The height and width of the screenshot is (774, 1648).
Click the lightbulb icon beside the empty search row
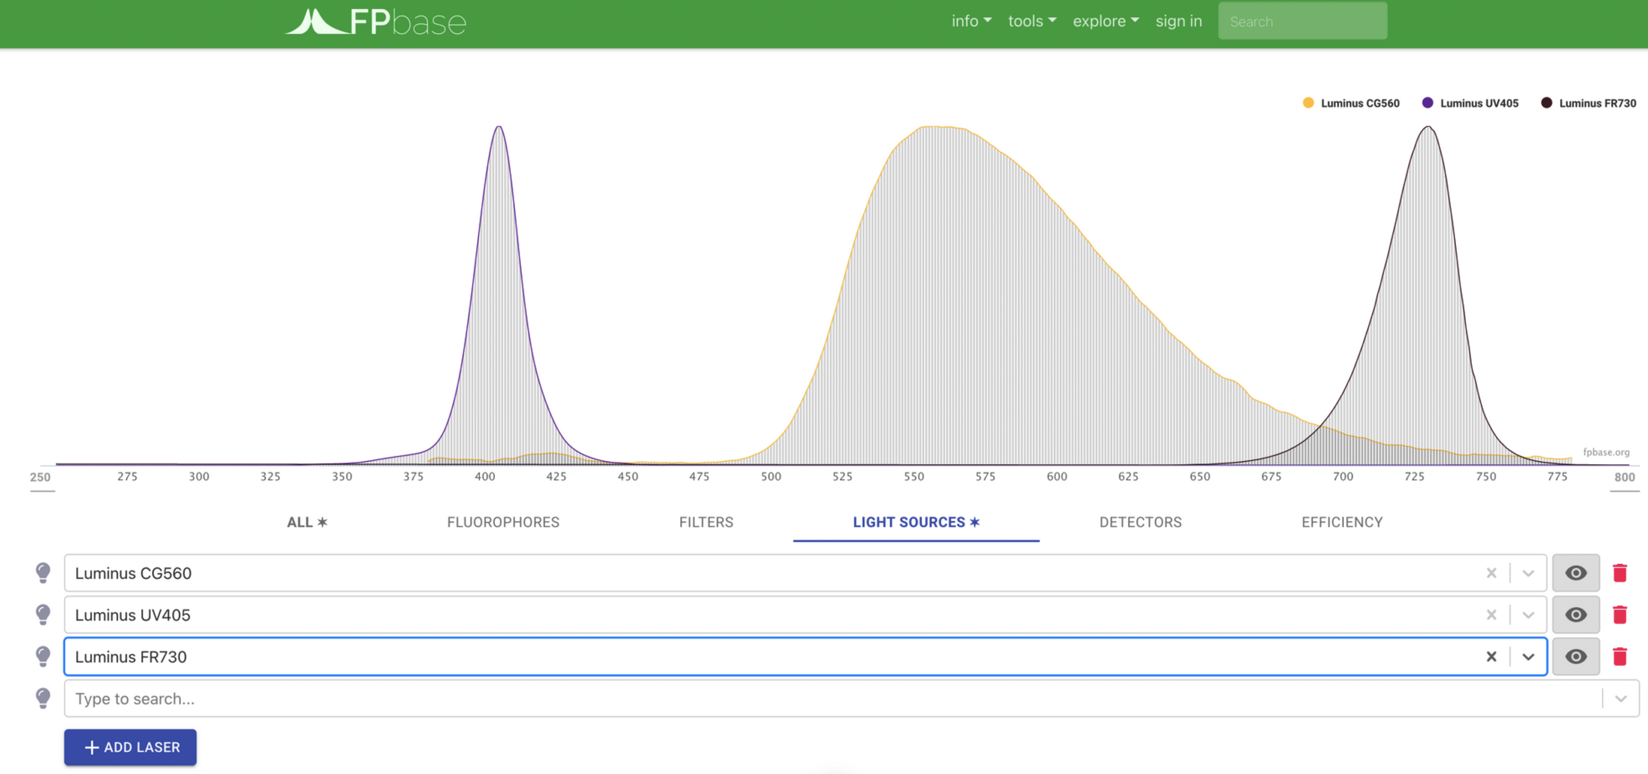[x=43, y=698]
